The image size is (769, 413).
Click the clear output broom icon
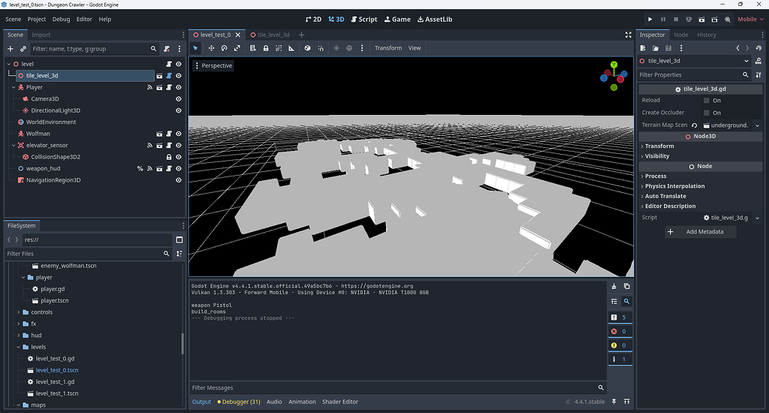614,286
